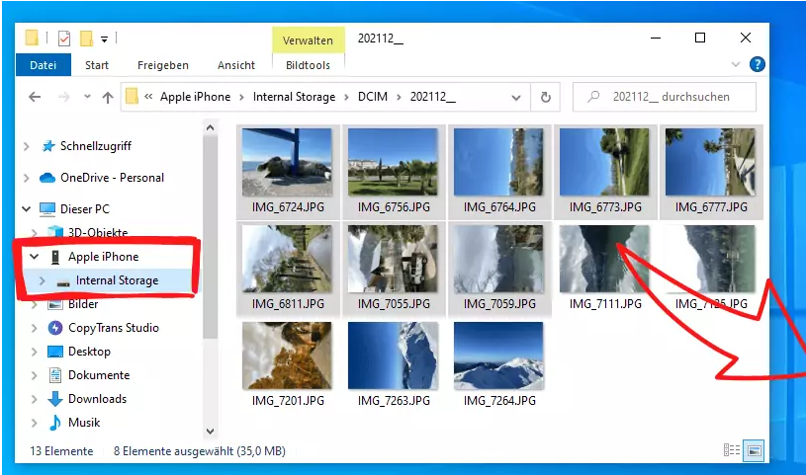This screenshot has width=806, height=475.
Task: Switch to large thumbnails view icon
Action: [754, 450]
